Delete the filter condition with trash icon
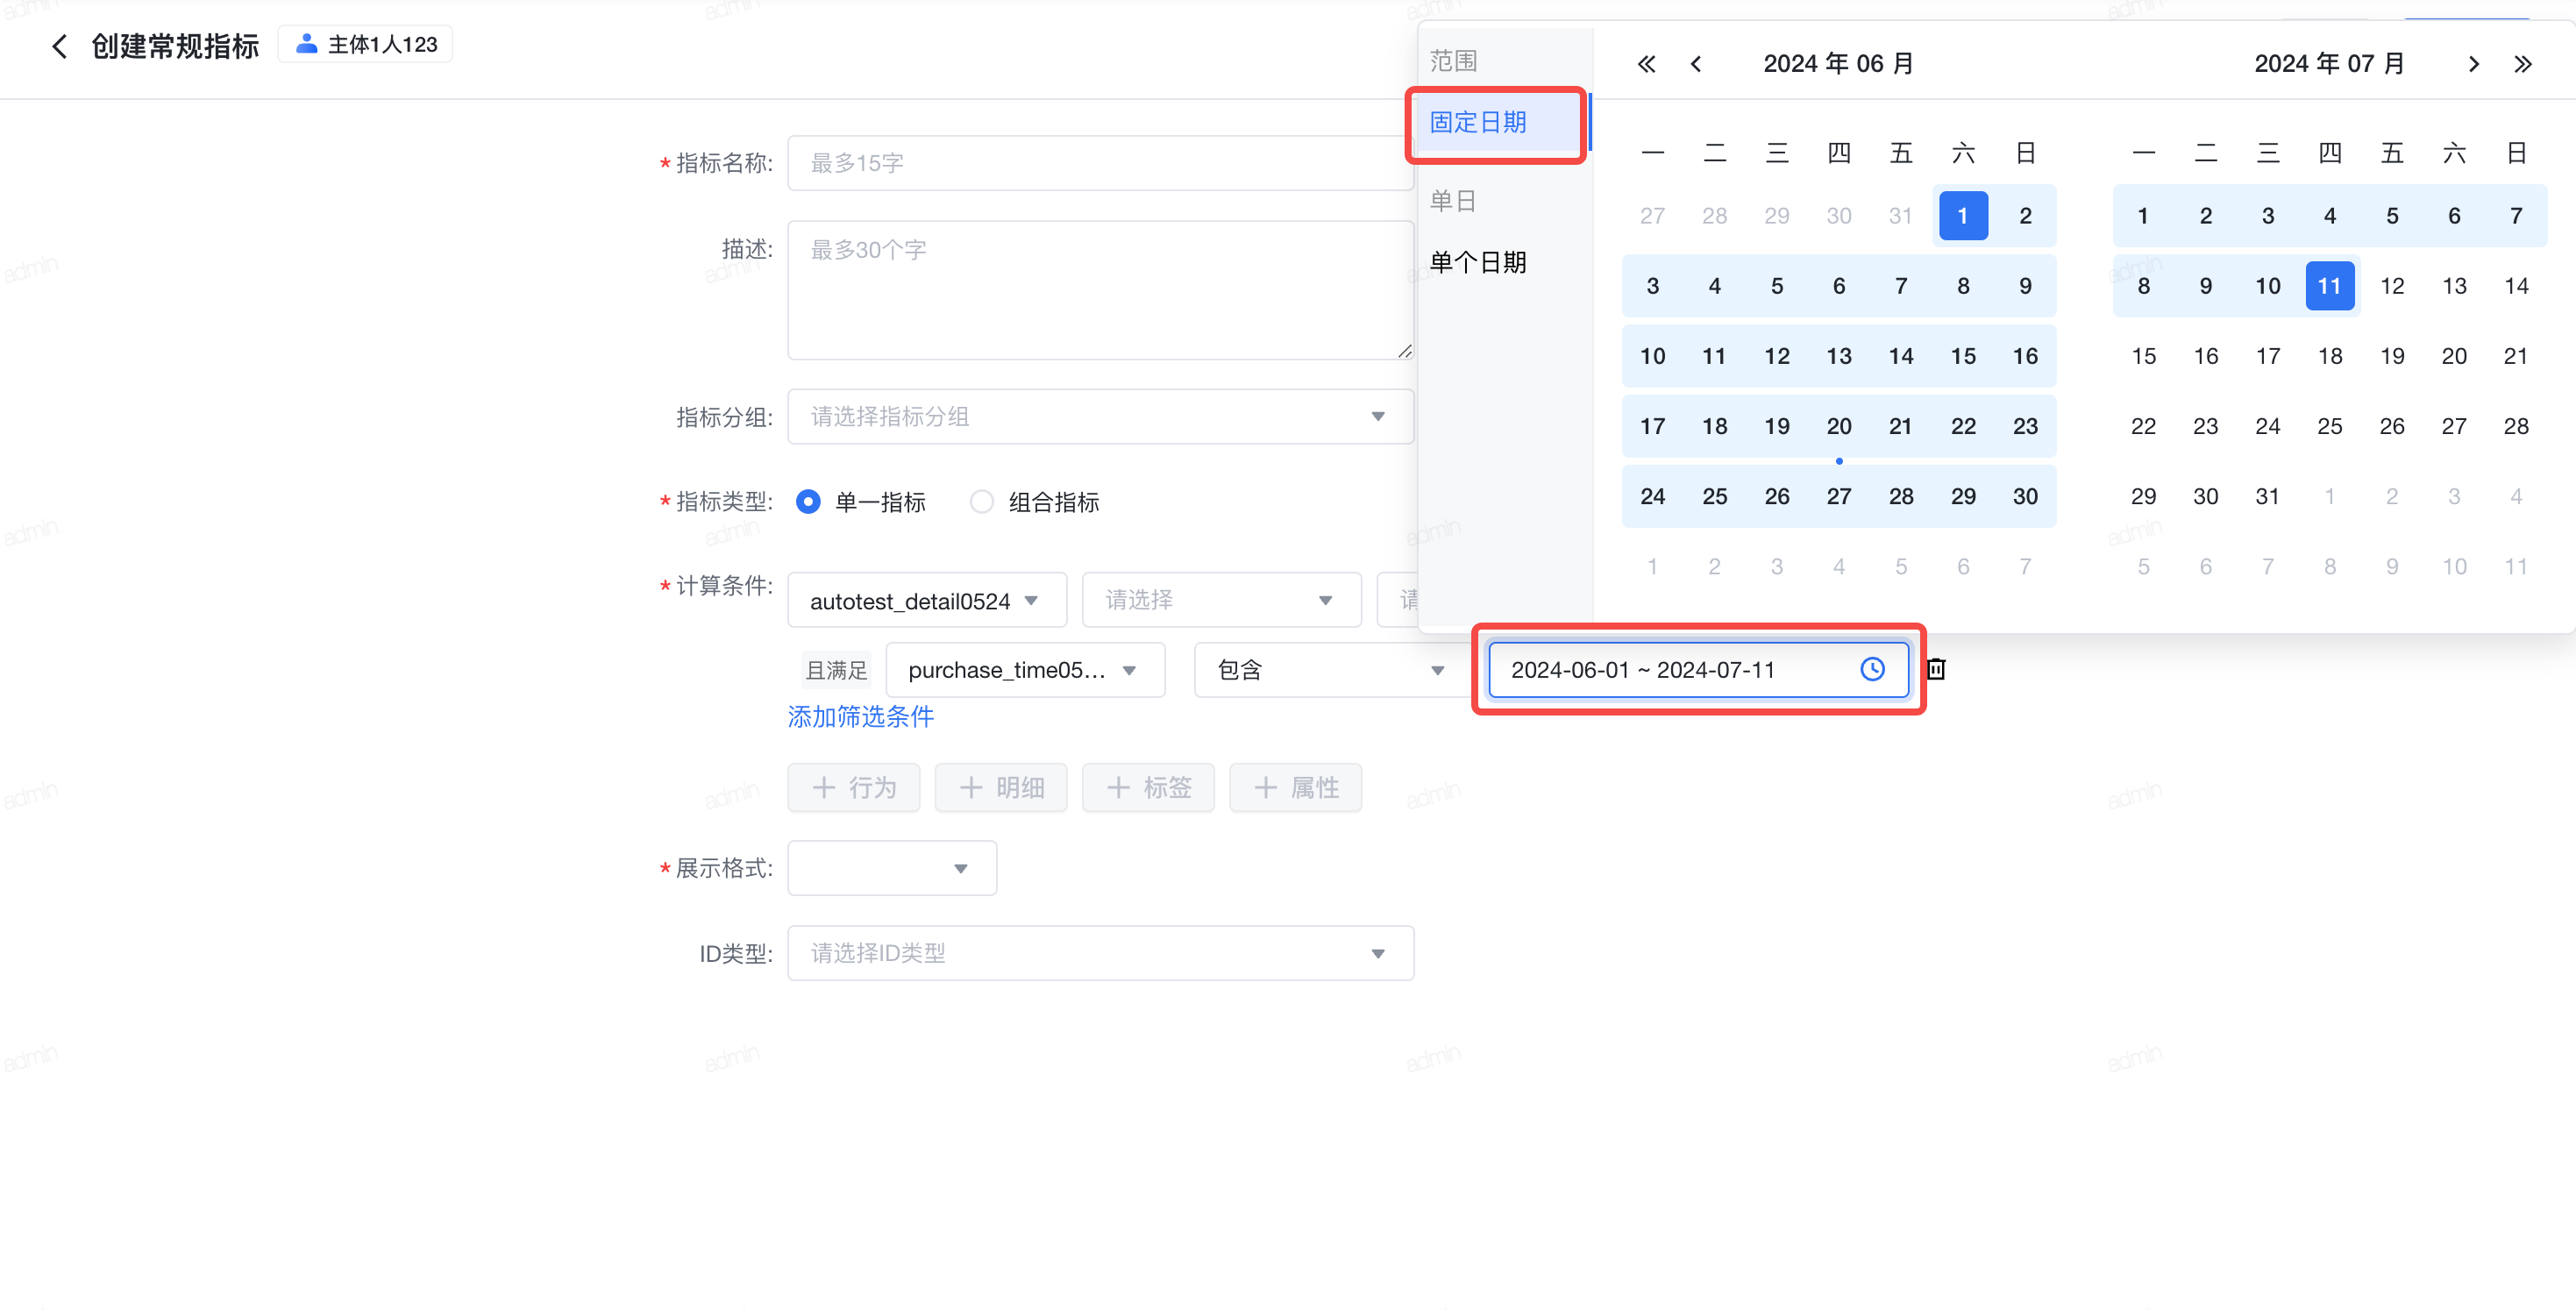This screenshot has width=2576, height=1310. 1936,669
